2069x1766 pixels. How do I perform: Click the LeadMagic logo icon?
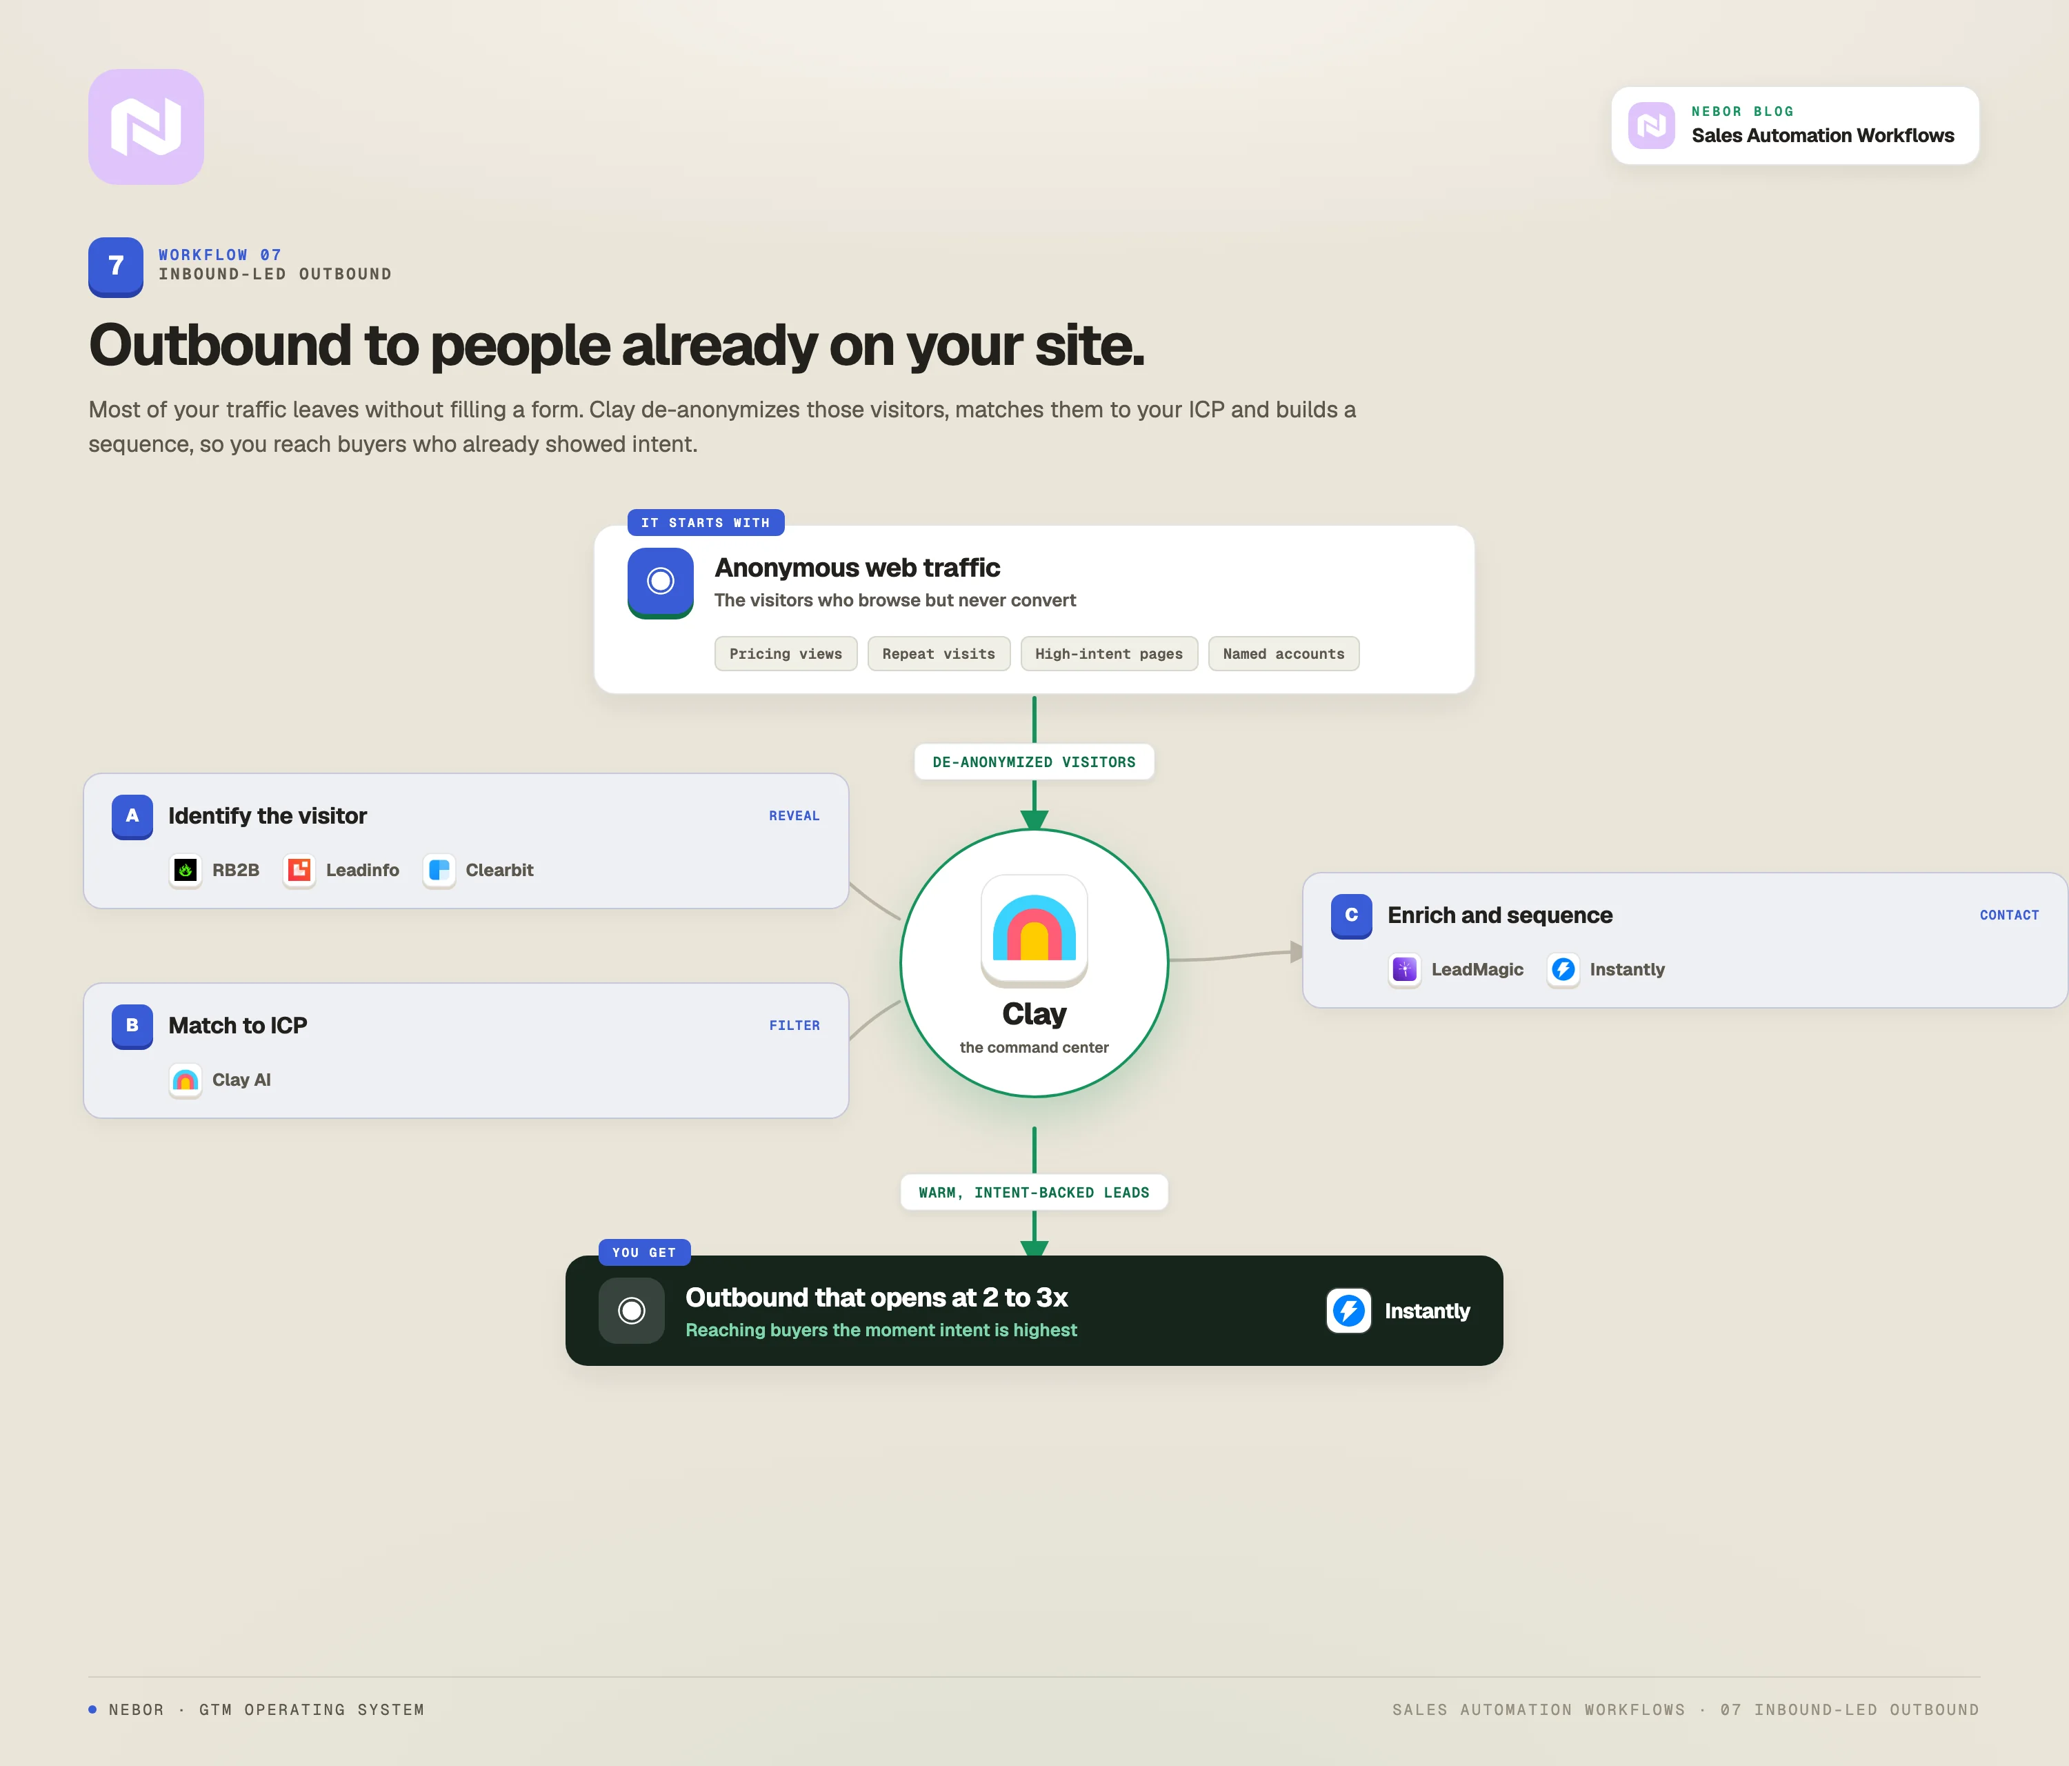[x=1404, y=970]
